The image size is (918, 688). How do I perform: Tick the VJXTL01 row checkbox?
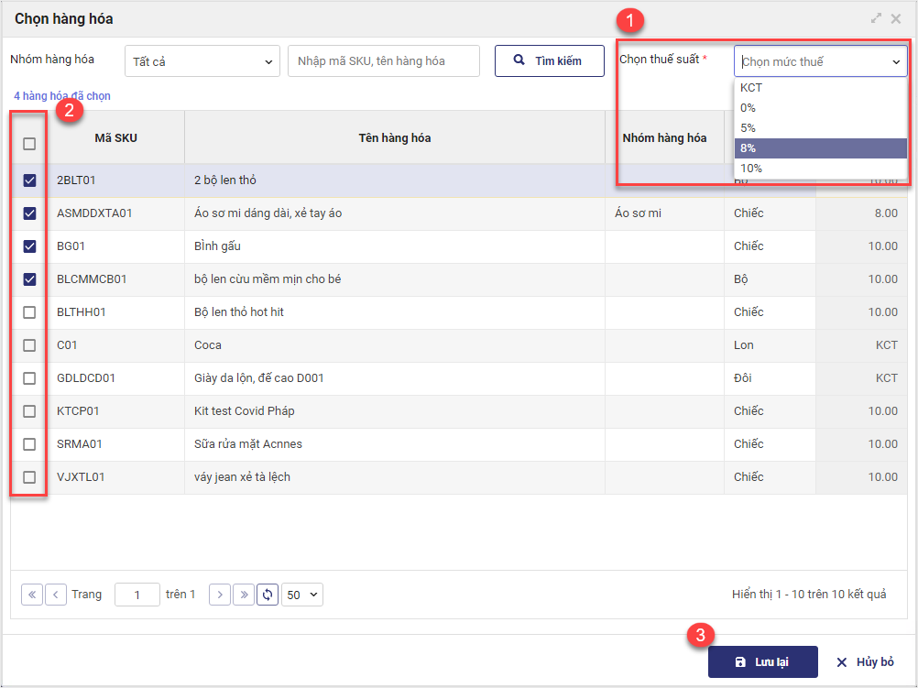[29, 477]
